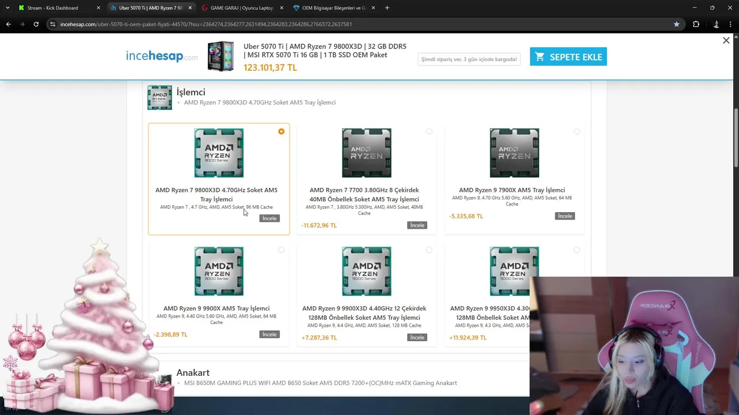Click Ryzen 7 9800X3D processor image
739x415 pixels.
coord(219,153)
